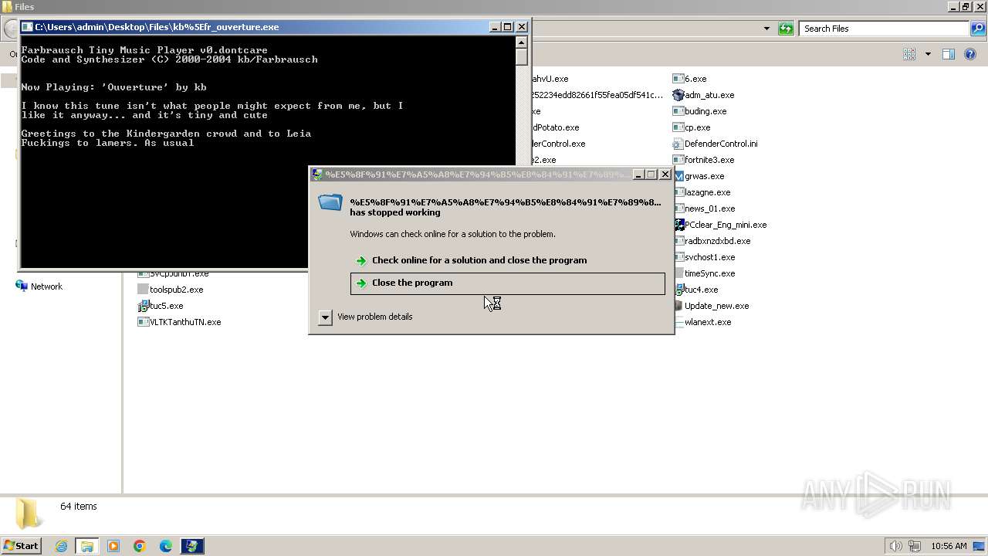Expand View problem details arrow

[325, 317]
